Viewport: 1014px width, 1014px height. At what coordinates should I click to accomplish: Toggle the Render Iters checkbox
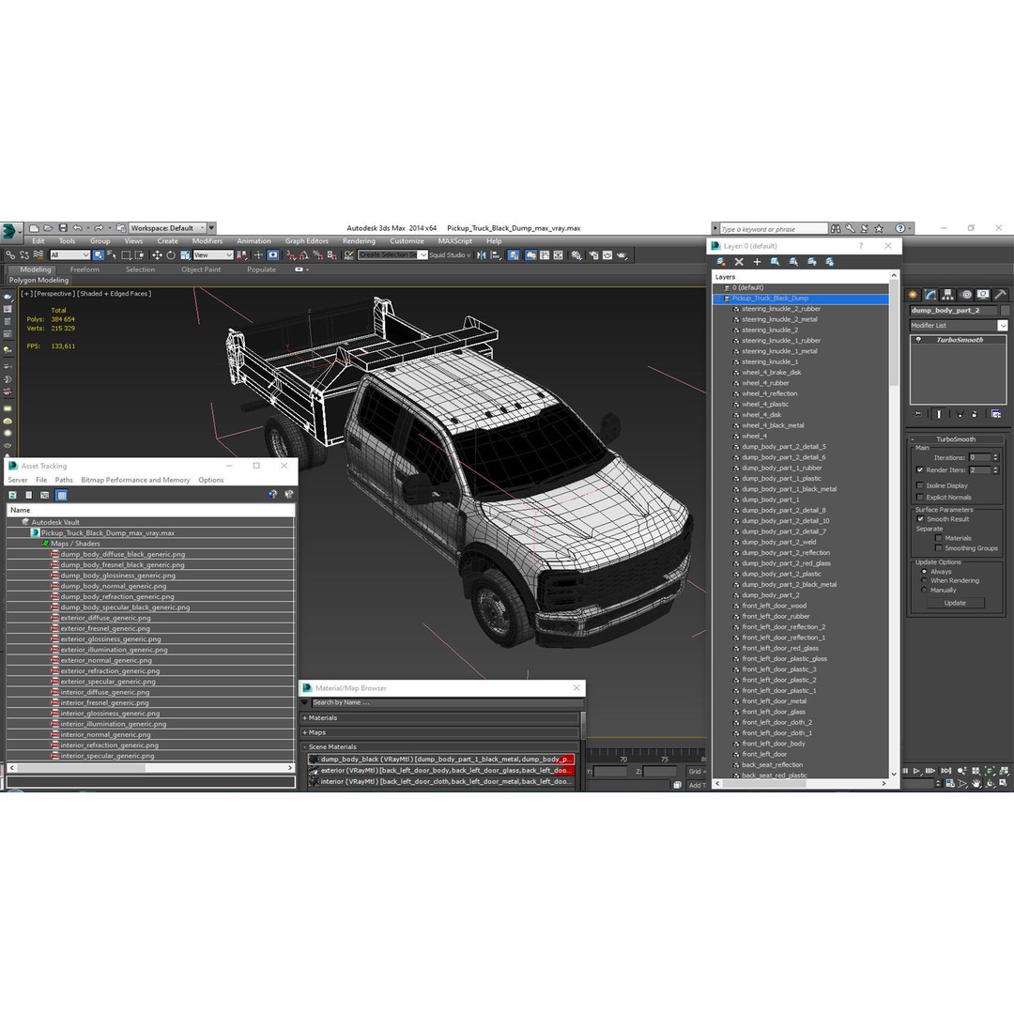(919, 470)
